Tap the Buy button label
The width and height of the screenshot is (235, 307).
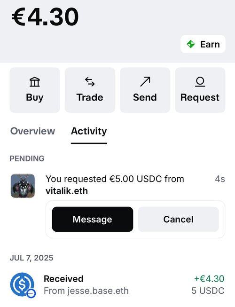coord(35,97)
